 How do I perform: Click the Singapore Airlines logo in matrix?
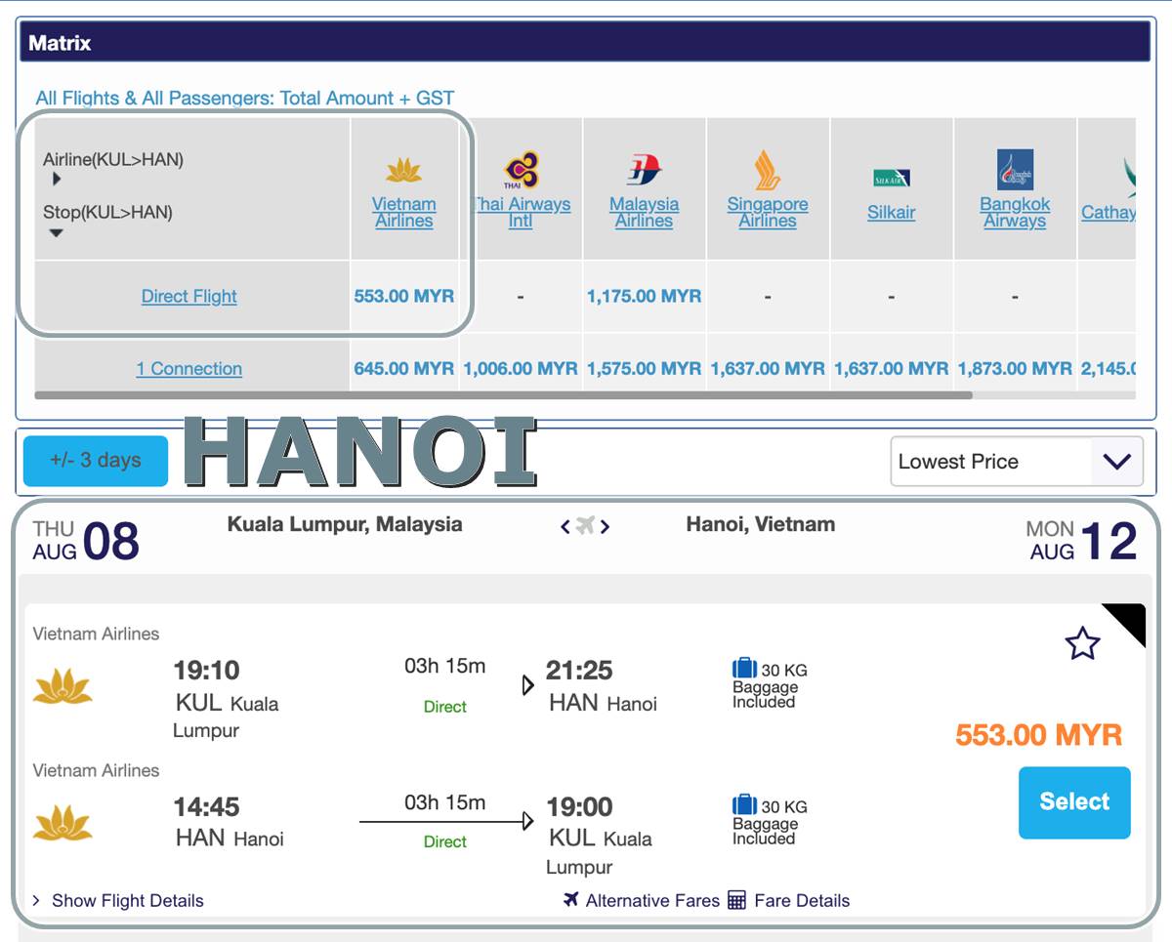point(767,171)
